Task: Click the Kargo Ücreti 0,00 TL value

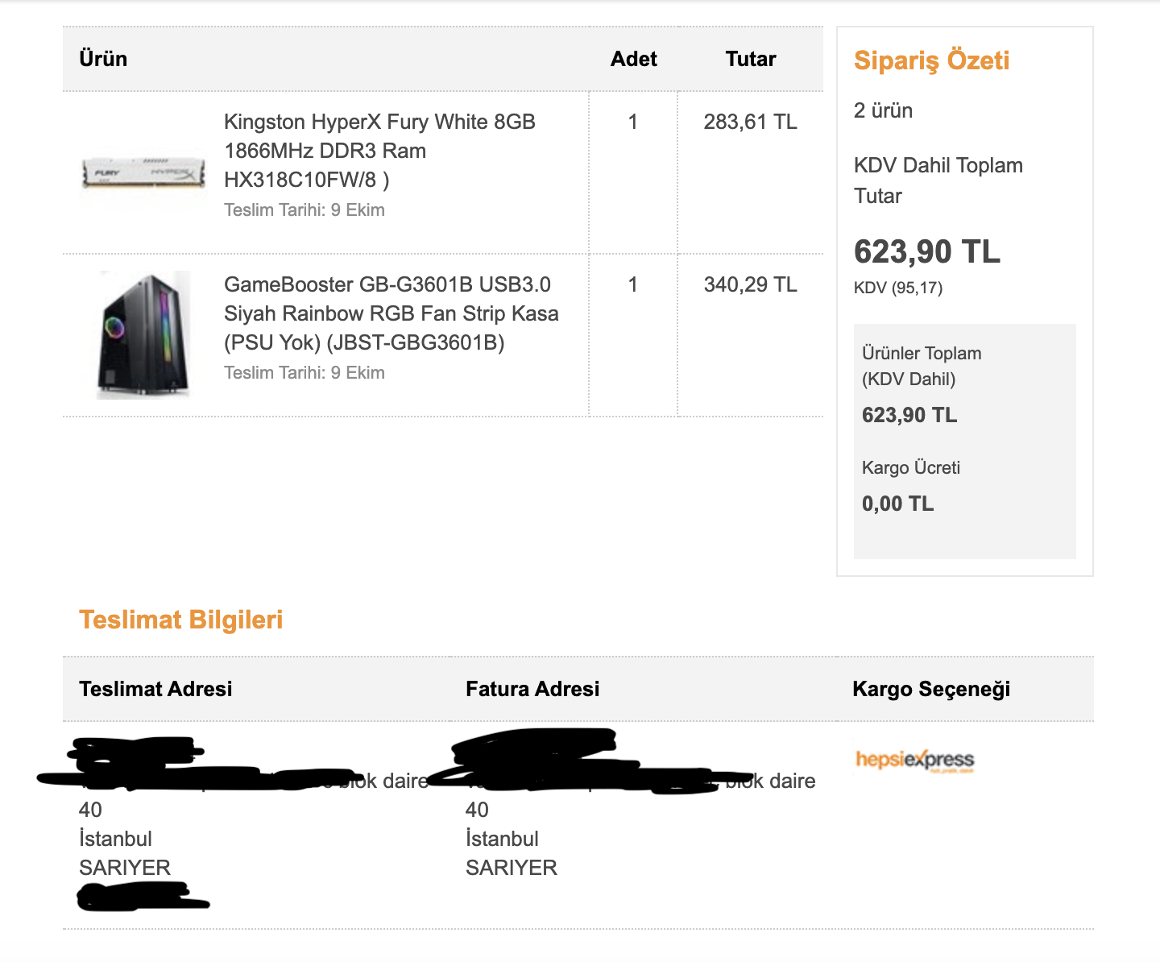Action: tap(897, 504)
